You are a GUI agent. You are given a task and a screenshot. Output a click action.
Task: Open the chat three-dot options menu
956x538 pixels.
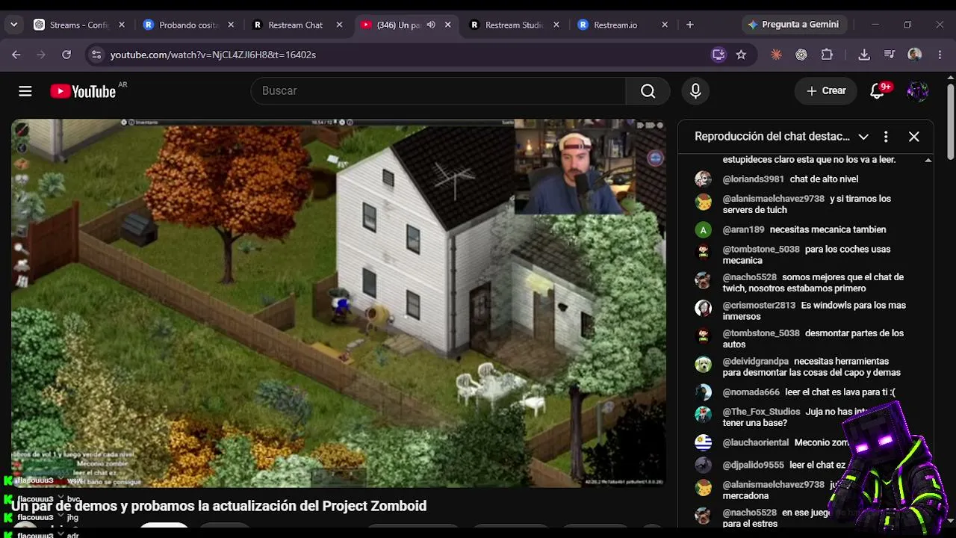click(x=886, y=137)
